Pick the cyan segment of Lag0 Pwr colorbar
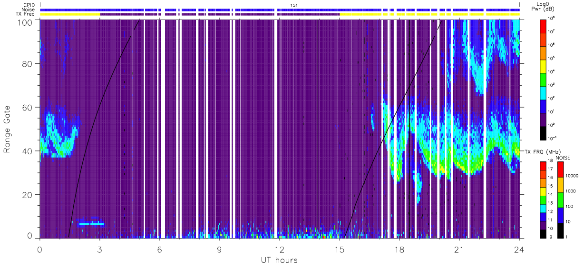Viewport: 584px width, 270px height. click(543, 92)
